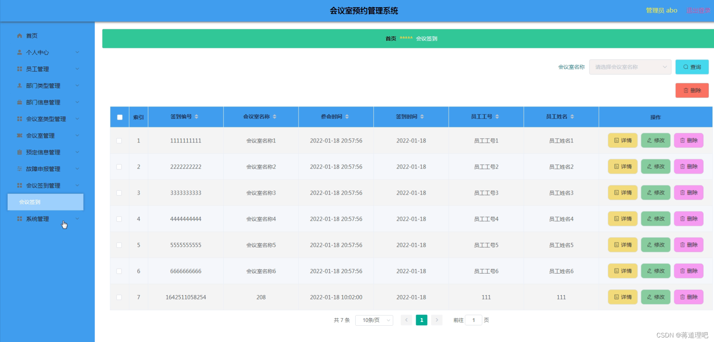Tick the checkbox for row 1642511058254
The width and height of the screenshot is (714, 342).
click(119, 297)
